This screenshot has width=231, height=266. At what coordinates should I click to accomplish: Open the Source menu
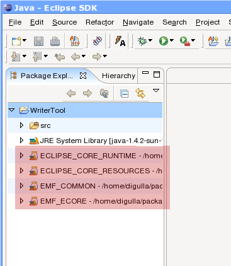click(x=65, y=22)
